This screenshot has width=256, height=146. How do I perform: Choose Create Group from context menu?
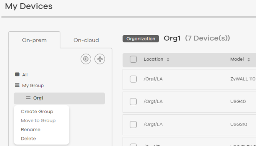(x=37, y=112)
